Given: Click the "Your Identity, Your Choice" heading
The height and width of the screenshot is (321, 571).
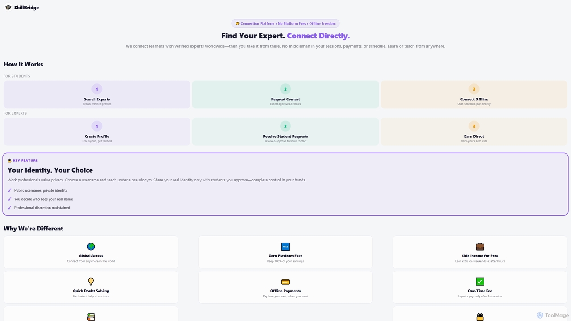Looking at the screenshot, I should [50, 170].
